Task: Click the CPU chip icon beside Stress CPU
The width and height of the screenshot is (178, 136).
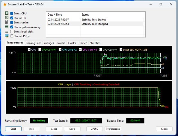Action: point(7,13)
